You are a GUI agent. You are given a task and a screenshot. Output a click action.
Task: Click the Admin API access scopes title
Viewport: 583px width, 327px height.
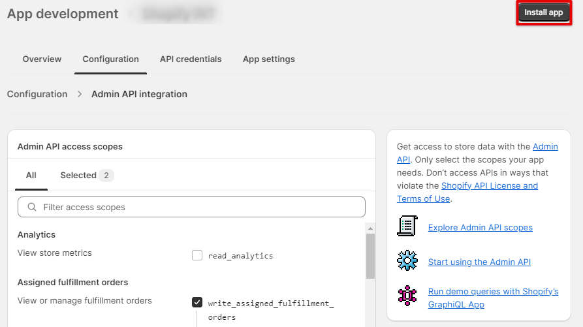70,146
